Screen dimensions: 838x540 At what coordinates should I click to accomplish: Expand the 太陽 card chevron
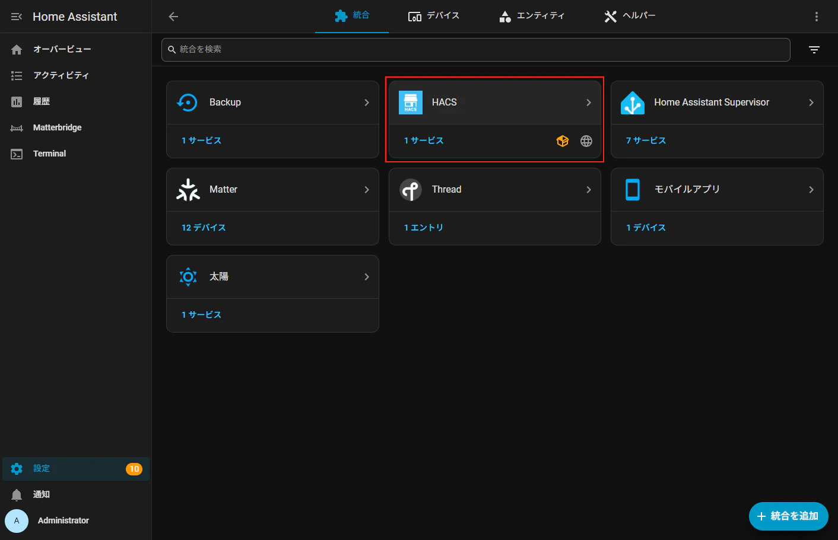[x=367, y=277]
